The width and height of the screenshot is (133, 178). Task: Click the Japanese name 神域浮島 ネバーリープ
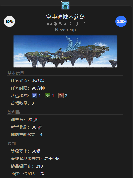(x=65, y=24)
